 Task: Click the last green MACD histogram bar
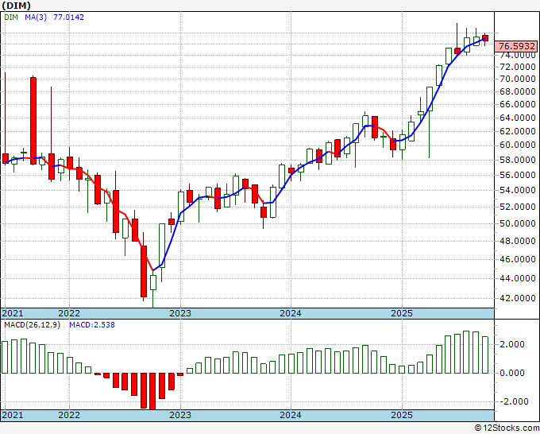pos(485,355)
